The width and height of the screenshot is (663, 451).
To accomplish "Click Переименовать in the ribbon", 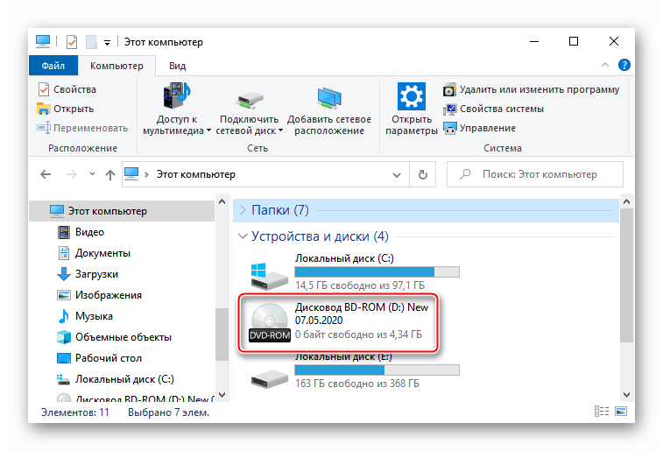I will pos(82,128).
